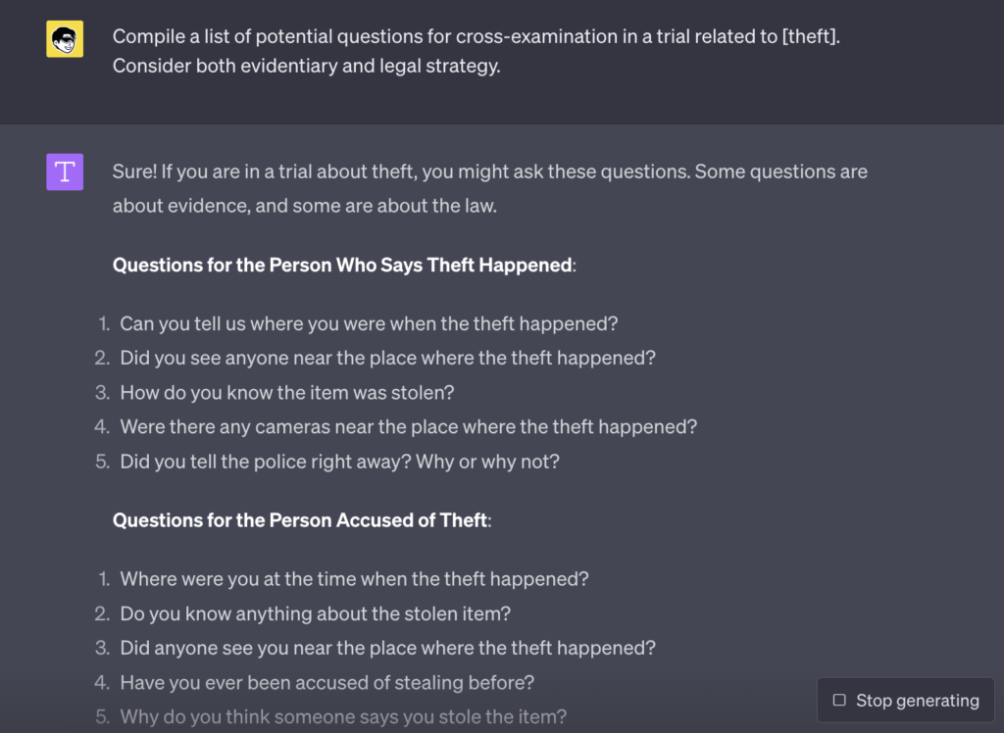The image size is (1004, 733).
Task: Select question "How do you know the item was stolen?"
Action: click(287, 392)
